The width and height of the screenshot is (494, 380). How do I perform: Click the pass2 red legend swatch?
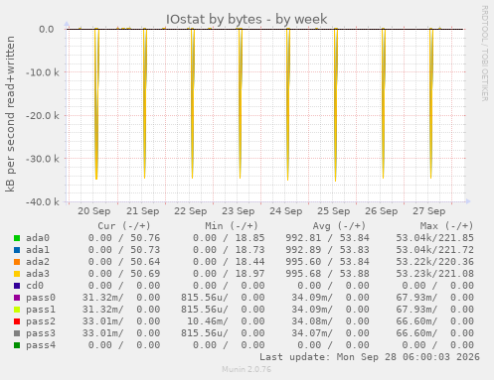pyautogui.click(x=17, y=321)
